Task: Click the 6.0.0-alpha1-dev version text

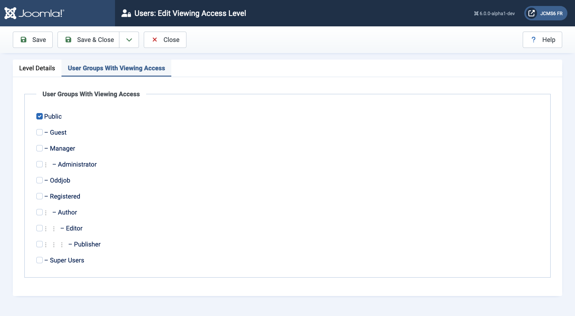Action: (497, 13)
